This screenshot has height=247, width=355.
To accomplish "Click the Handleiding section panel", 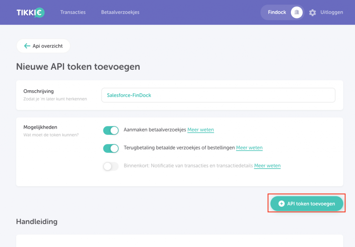I will tap(180, 240).
